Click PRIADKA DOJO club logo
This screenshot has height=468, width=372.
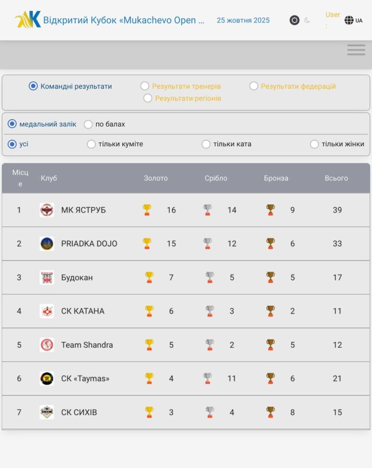click(x=47, y=244)
